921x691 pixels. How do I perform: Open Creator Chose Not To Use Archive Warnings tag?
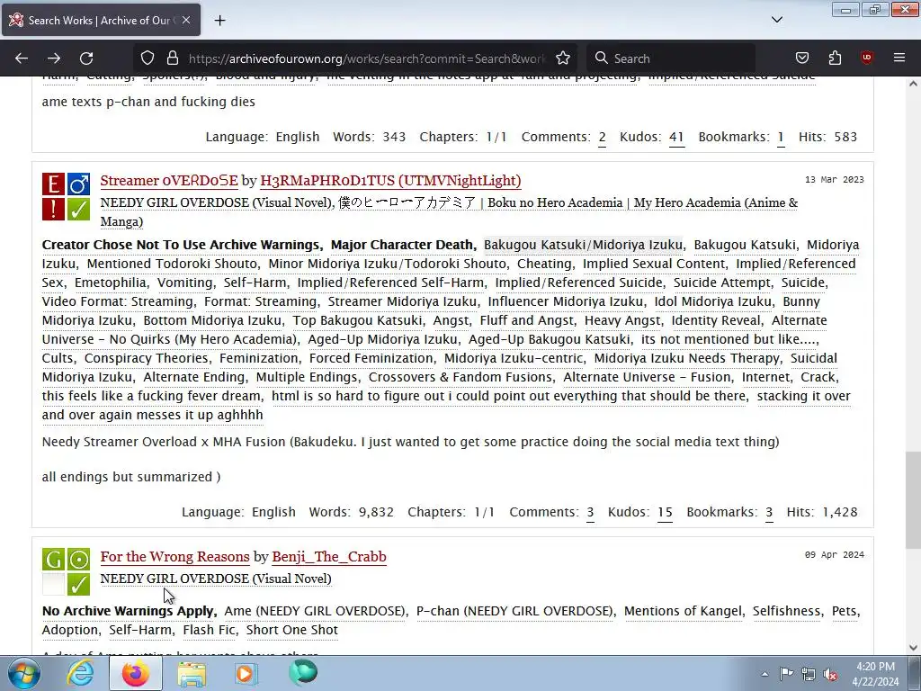point(181,245)
